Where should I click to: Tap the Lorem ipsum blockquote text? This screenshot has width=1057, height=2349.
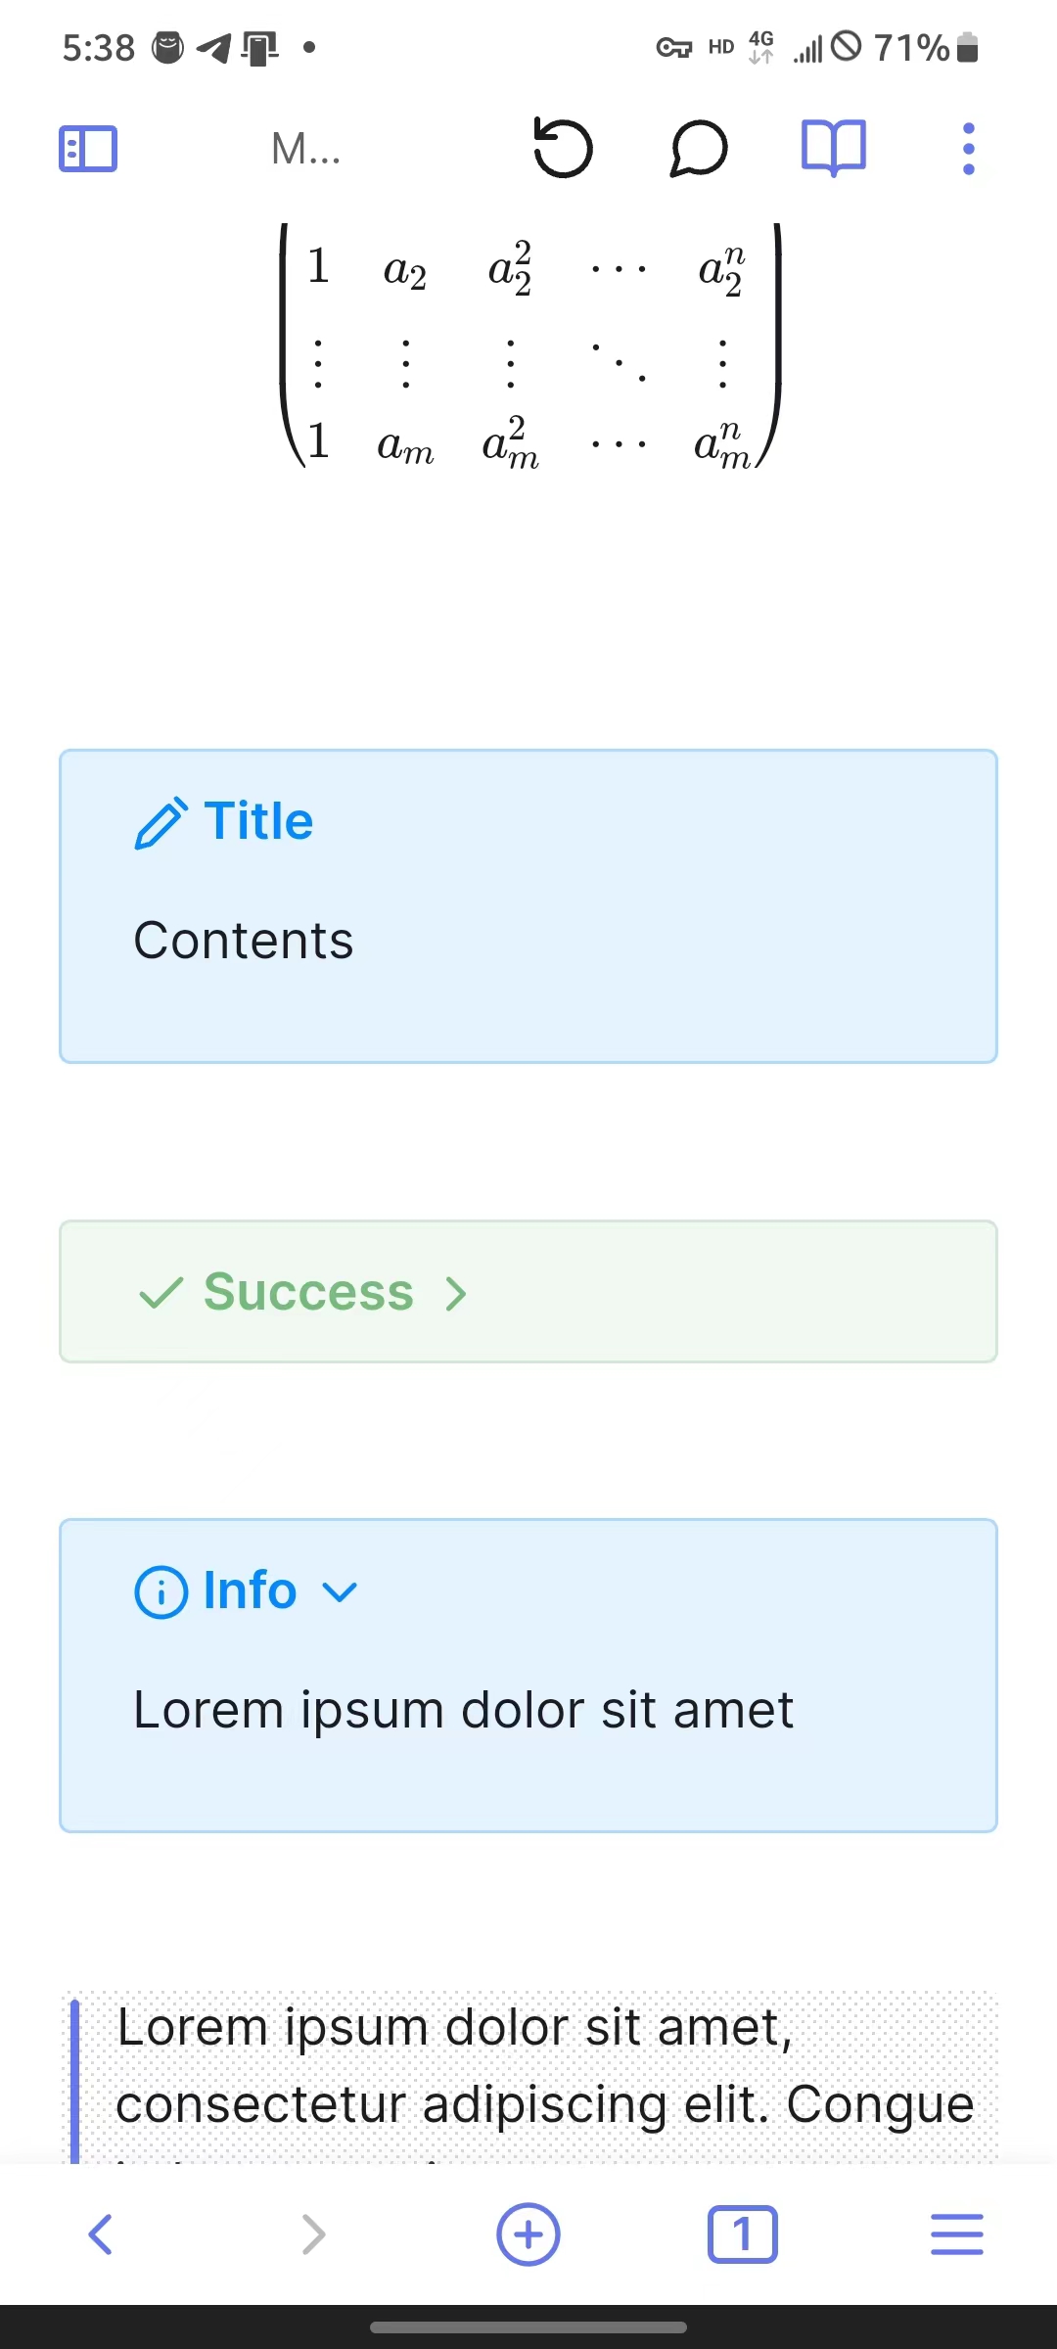pos(546,2065)
